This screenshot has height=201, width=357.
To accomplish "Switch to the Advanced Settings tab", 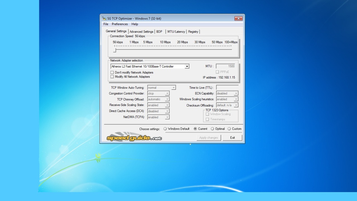I will point(141,32).
